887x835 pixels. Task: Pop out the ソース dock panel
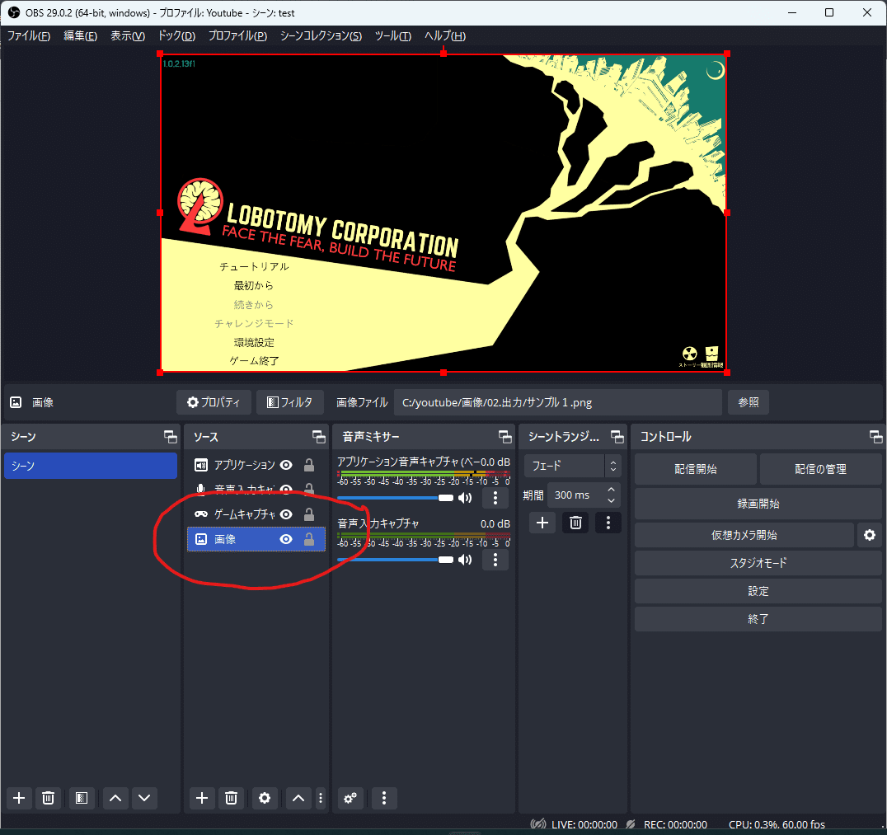pyautogui.click(x=318, y=437)
